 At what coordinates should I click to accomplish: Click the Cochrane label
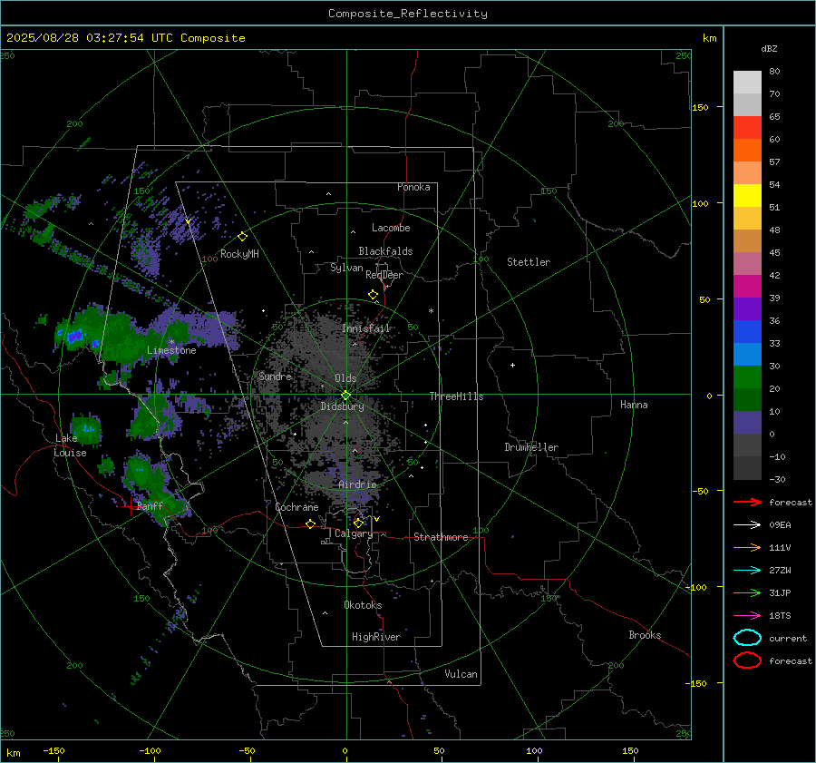(x=296, y=507)
